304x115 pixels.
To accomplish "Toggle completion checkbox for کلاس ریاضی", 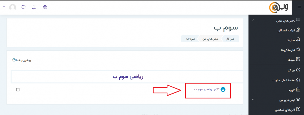I will coord(18,90).
